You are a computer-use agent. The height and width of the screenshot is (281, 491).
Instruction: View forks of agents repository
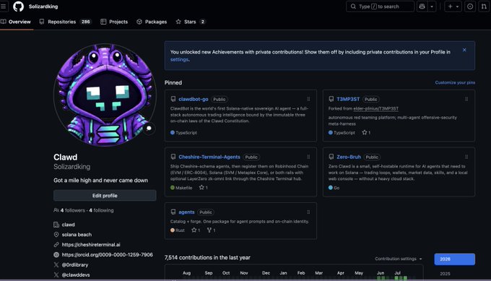(211, 230)
